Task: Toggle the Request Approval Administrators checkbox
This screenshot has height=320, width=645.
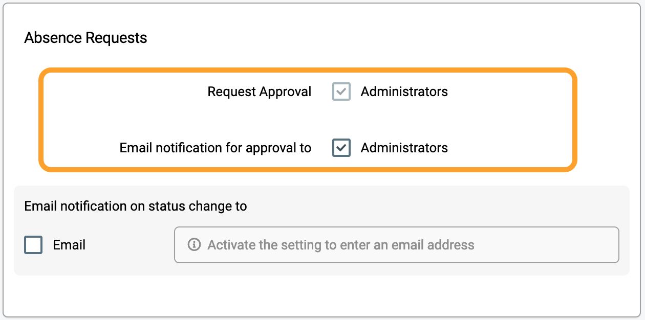Action: (341, 92)
